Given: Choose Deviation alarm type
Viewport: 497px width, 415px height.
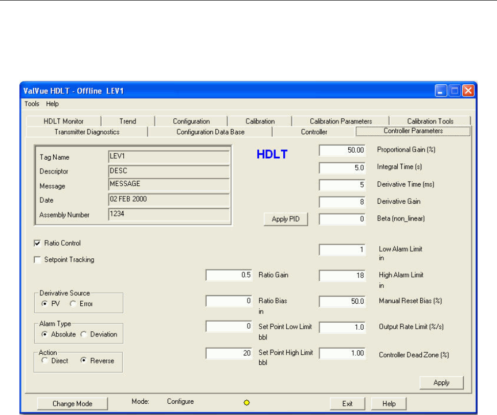Looking at the screenshot, I should tap(84, 334).
